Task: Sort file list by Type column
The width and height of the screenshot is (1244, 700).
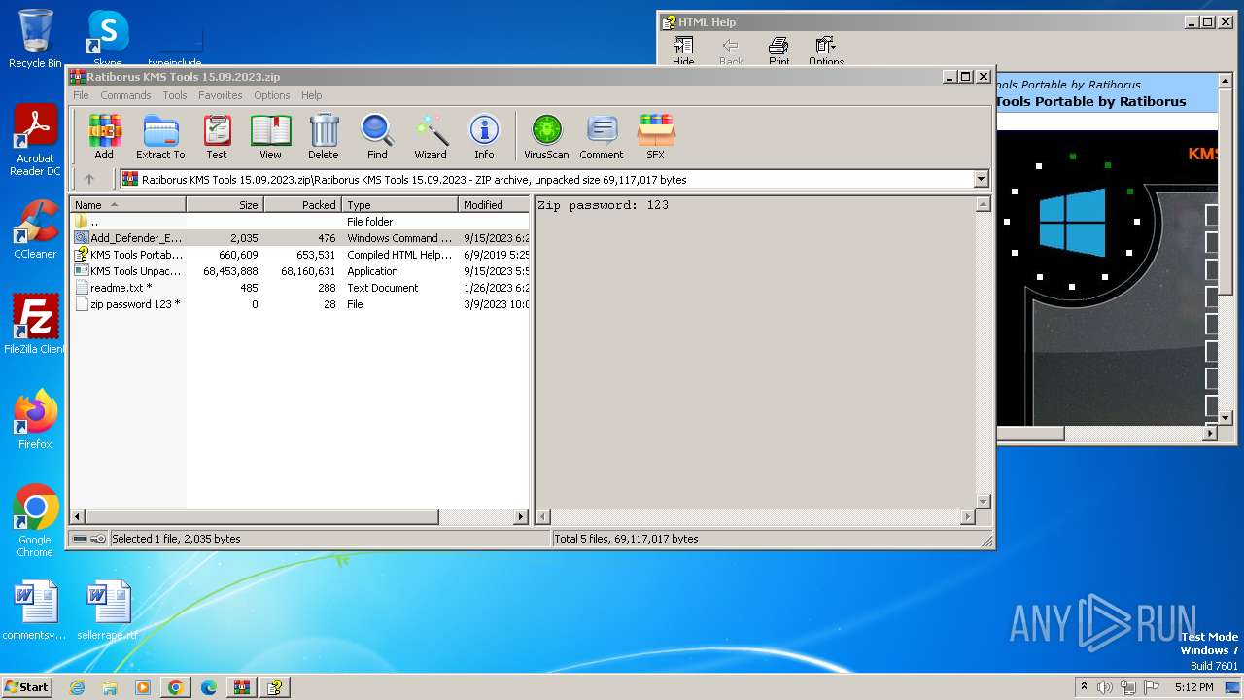Action: tap(399, 205)
